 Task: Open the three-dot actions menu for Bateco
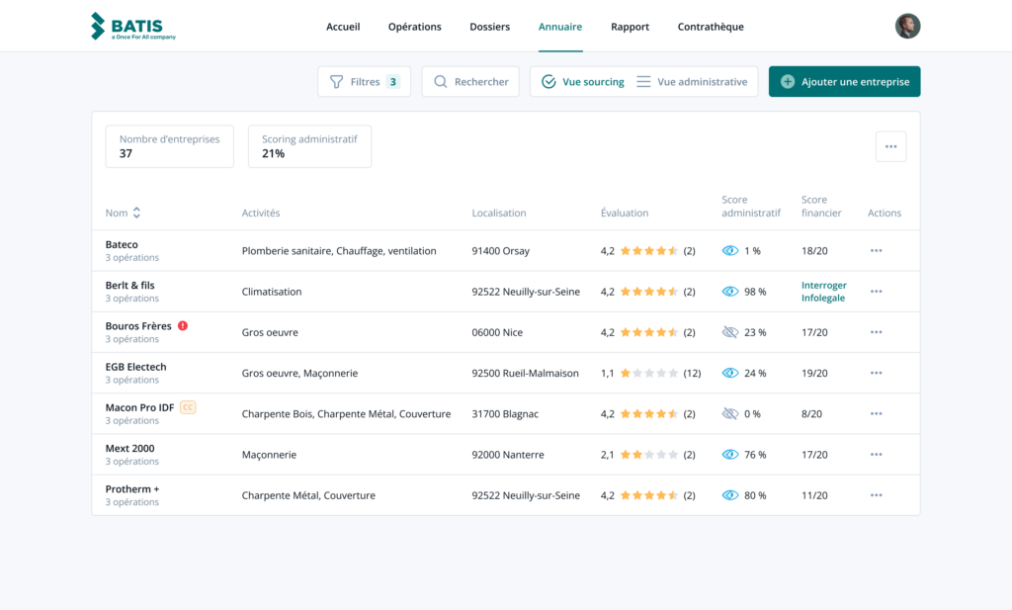tap(876, 251)
